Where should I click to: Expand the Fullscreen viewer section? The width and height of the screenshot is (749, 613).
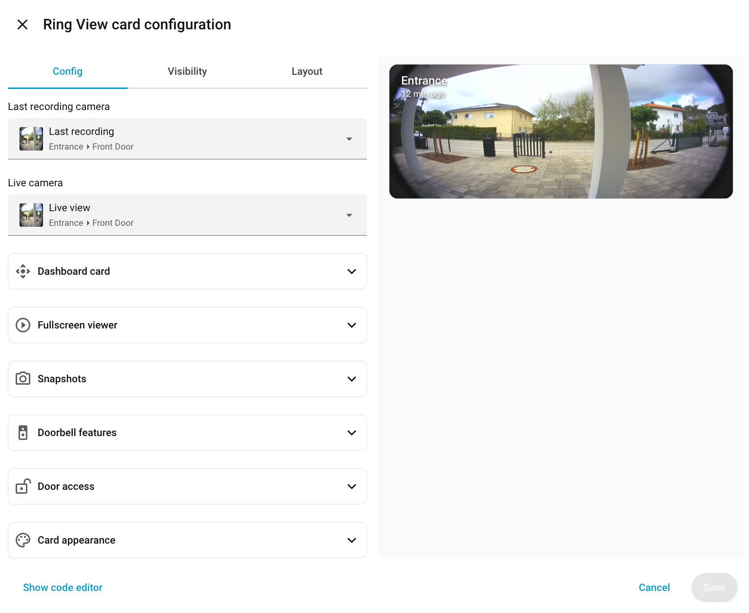pos(187,325)
